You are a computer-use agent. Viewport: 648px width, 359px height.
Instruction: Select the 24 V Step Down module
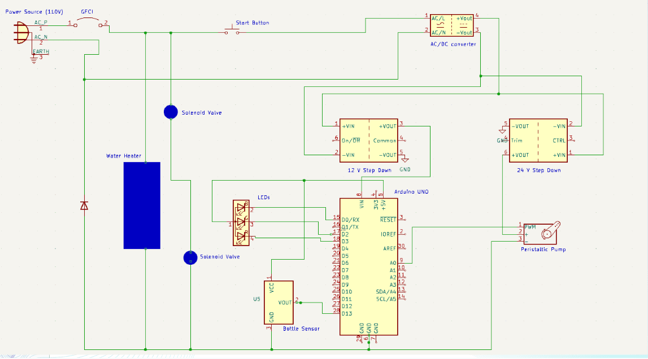pyautogui.click(x=538, y=140)
